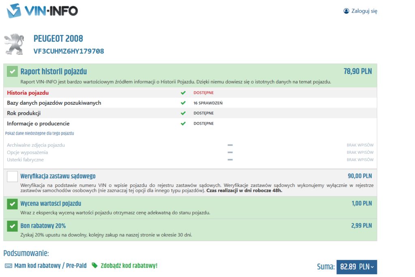Expand 'Pokaż dane niedostępne dla tego pojazdu'
The height and width of the screenshot is (277, 415).
pyautogui.click(x=39, y=133)
